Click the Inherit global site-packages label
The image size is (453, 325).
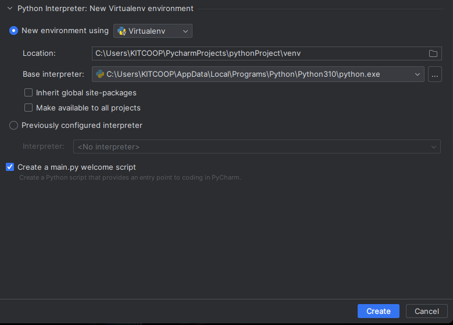click(86, 93)
